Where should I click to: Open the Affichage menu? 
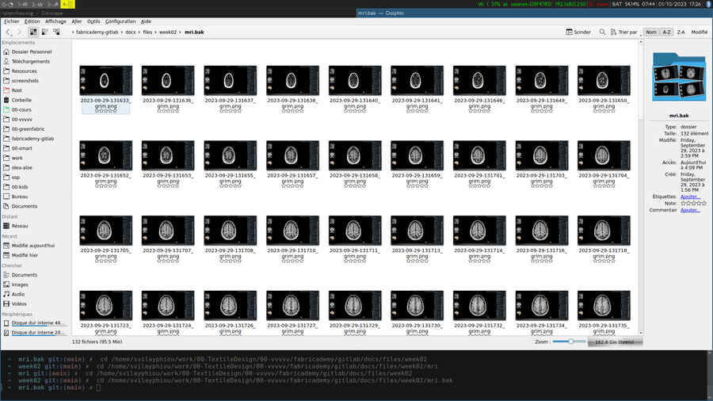[x=55, y=21]
